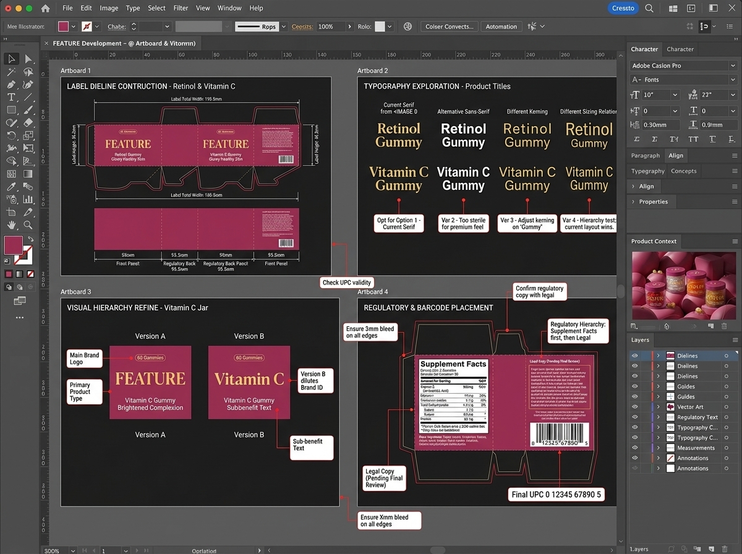The height and width of the screenshot is (554, 742).
Task: Select the Perspective Grid tool
Action: tap(28, 161)
